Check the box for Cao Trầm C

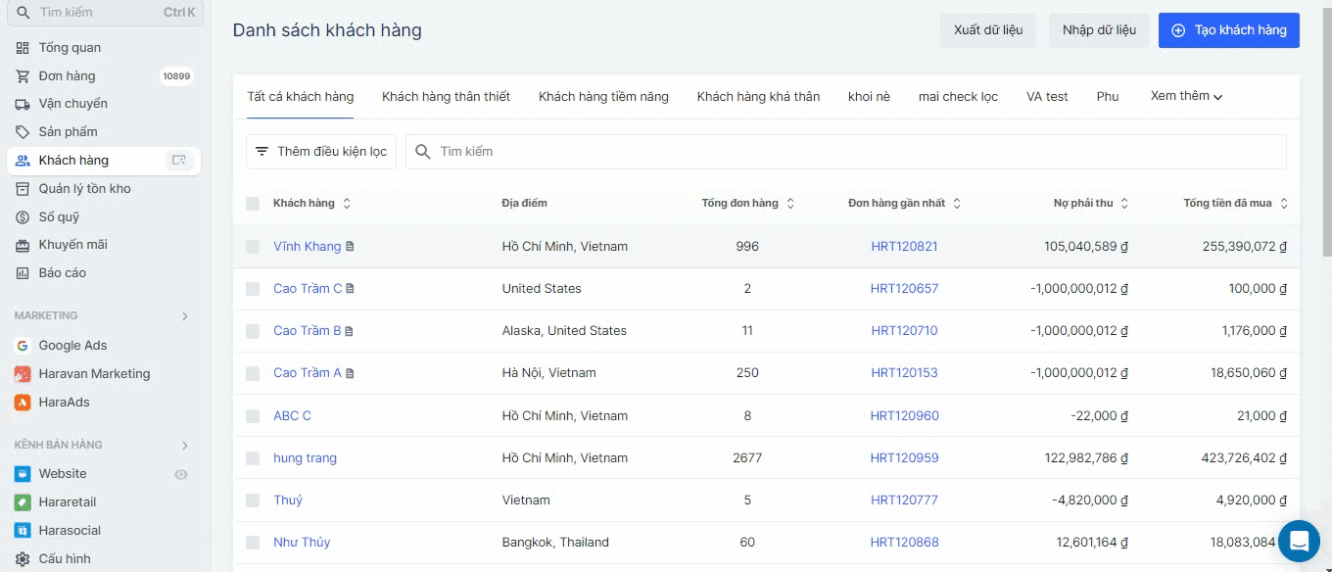253,289
